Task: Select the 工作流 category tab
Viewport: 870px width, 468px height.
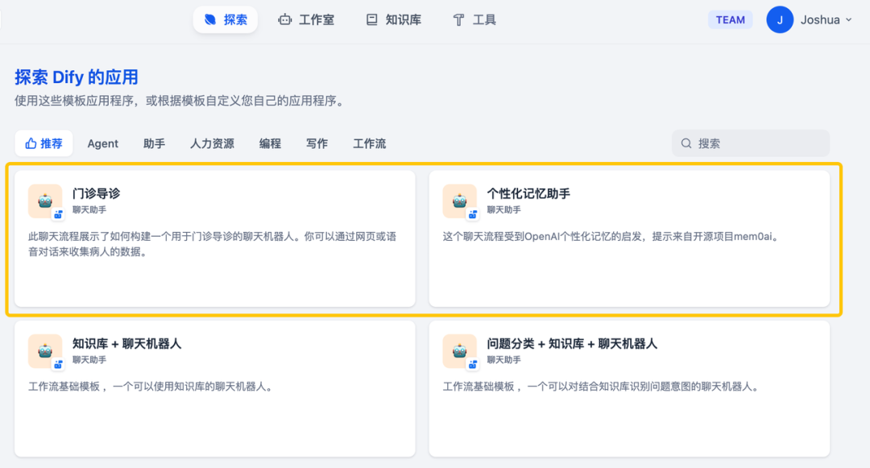Action: tap(369, 143)
